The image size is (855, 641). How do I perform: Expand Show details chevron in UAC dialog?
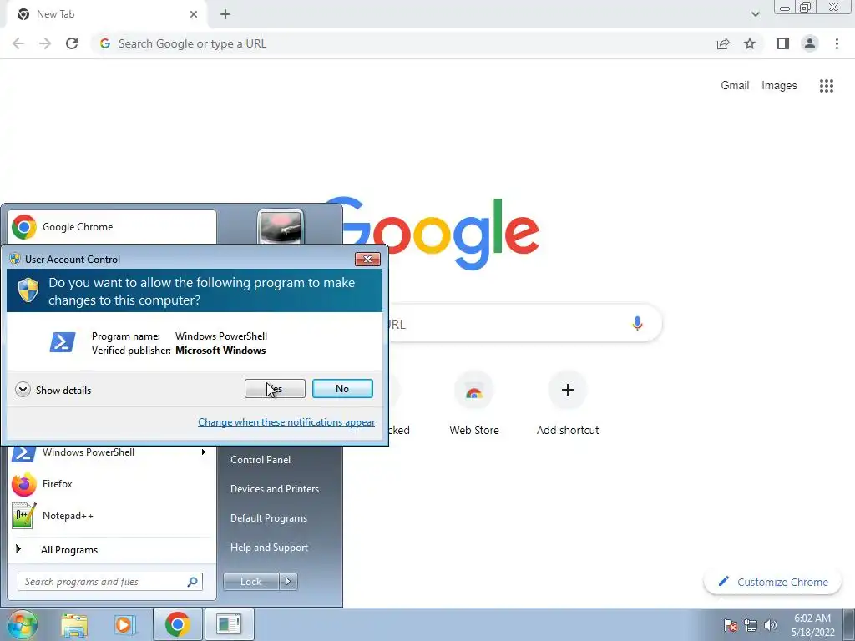click(23, 390)
